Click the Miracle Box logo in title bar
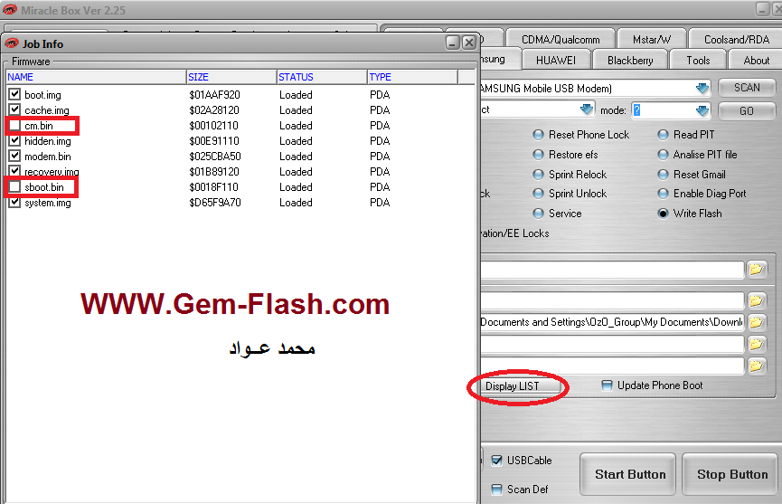Screen dimensions: 782x504 pos(10,9)
